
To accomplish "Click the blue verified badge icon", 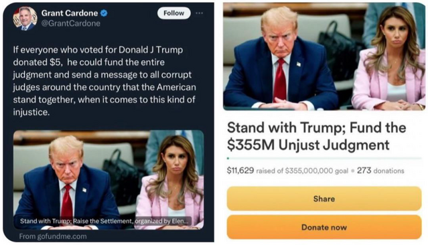I will [104, 13].
